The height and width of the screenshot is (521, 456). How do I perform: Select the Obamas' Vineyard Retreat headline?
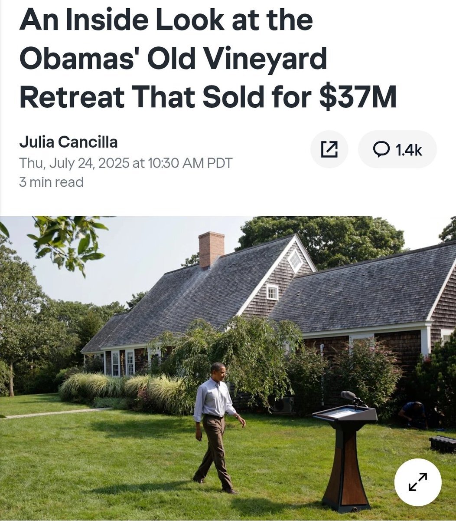(x=208, y=59)
